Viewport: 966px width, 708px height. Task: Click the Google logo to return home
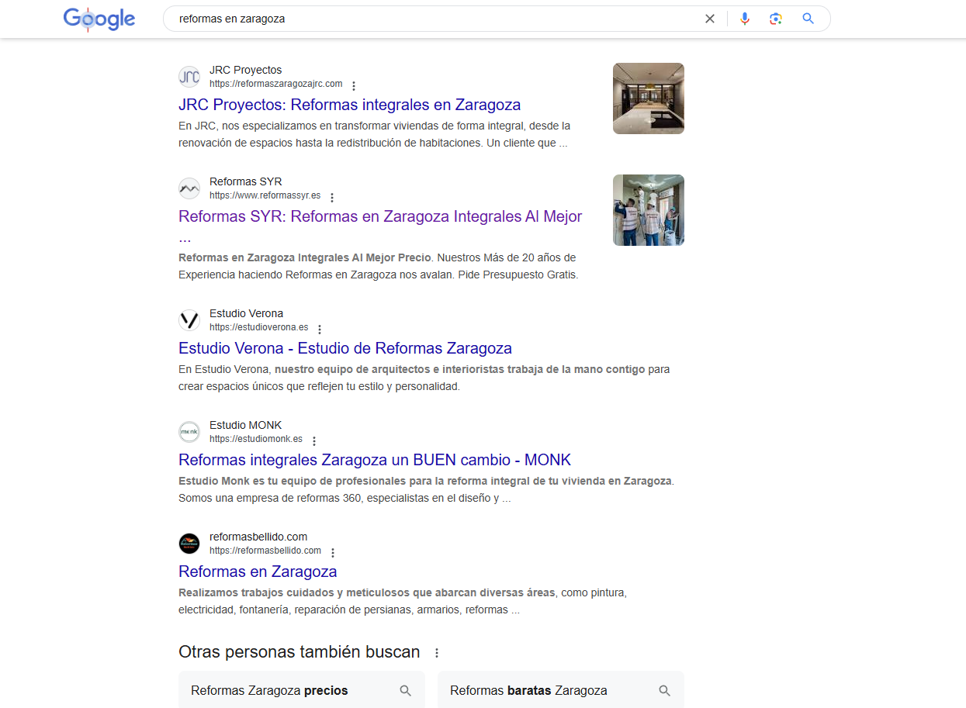(99, 18)
